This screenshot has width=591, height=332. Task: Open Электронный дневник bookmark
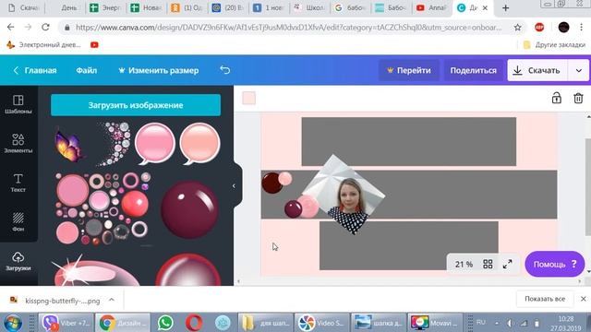(44, 45)
